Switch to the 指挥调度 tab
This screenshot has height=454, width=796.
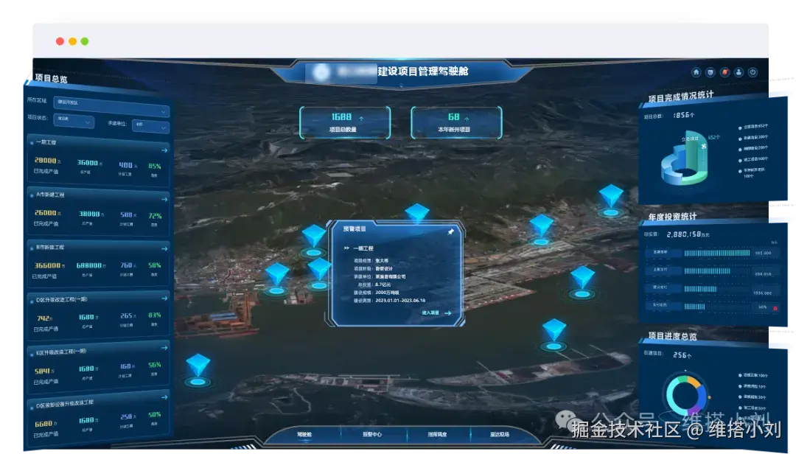[436, 435]
